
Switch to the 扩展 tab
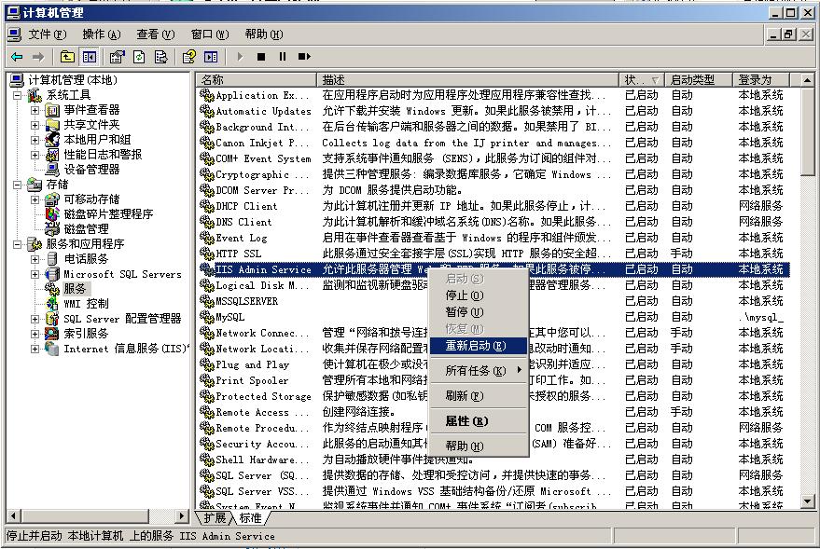tap(215, 517)
